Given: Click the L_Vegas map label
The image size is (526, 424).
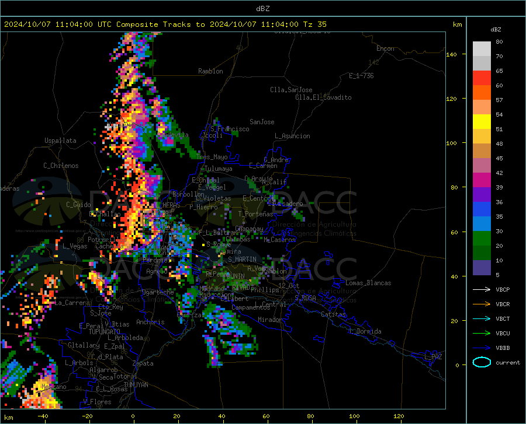Looking at the screenshot, I should point(75,246).
